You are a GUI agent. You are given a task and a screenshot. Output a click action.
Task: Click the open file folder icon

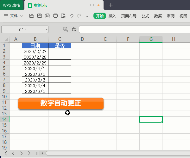coord(31,16)
